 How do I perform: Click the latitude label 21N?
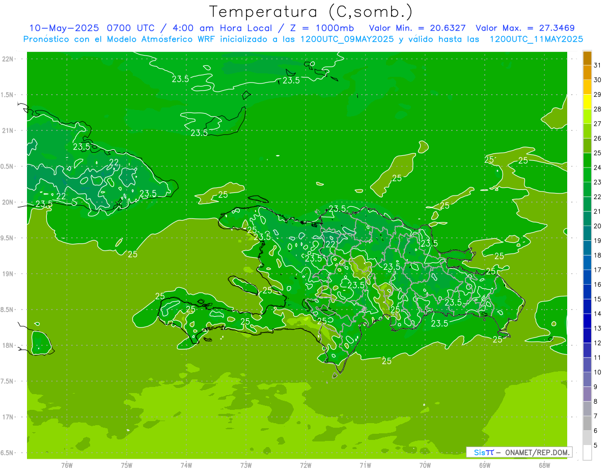pos(9,130)
